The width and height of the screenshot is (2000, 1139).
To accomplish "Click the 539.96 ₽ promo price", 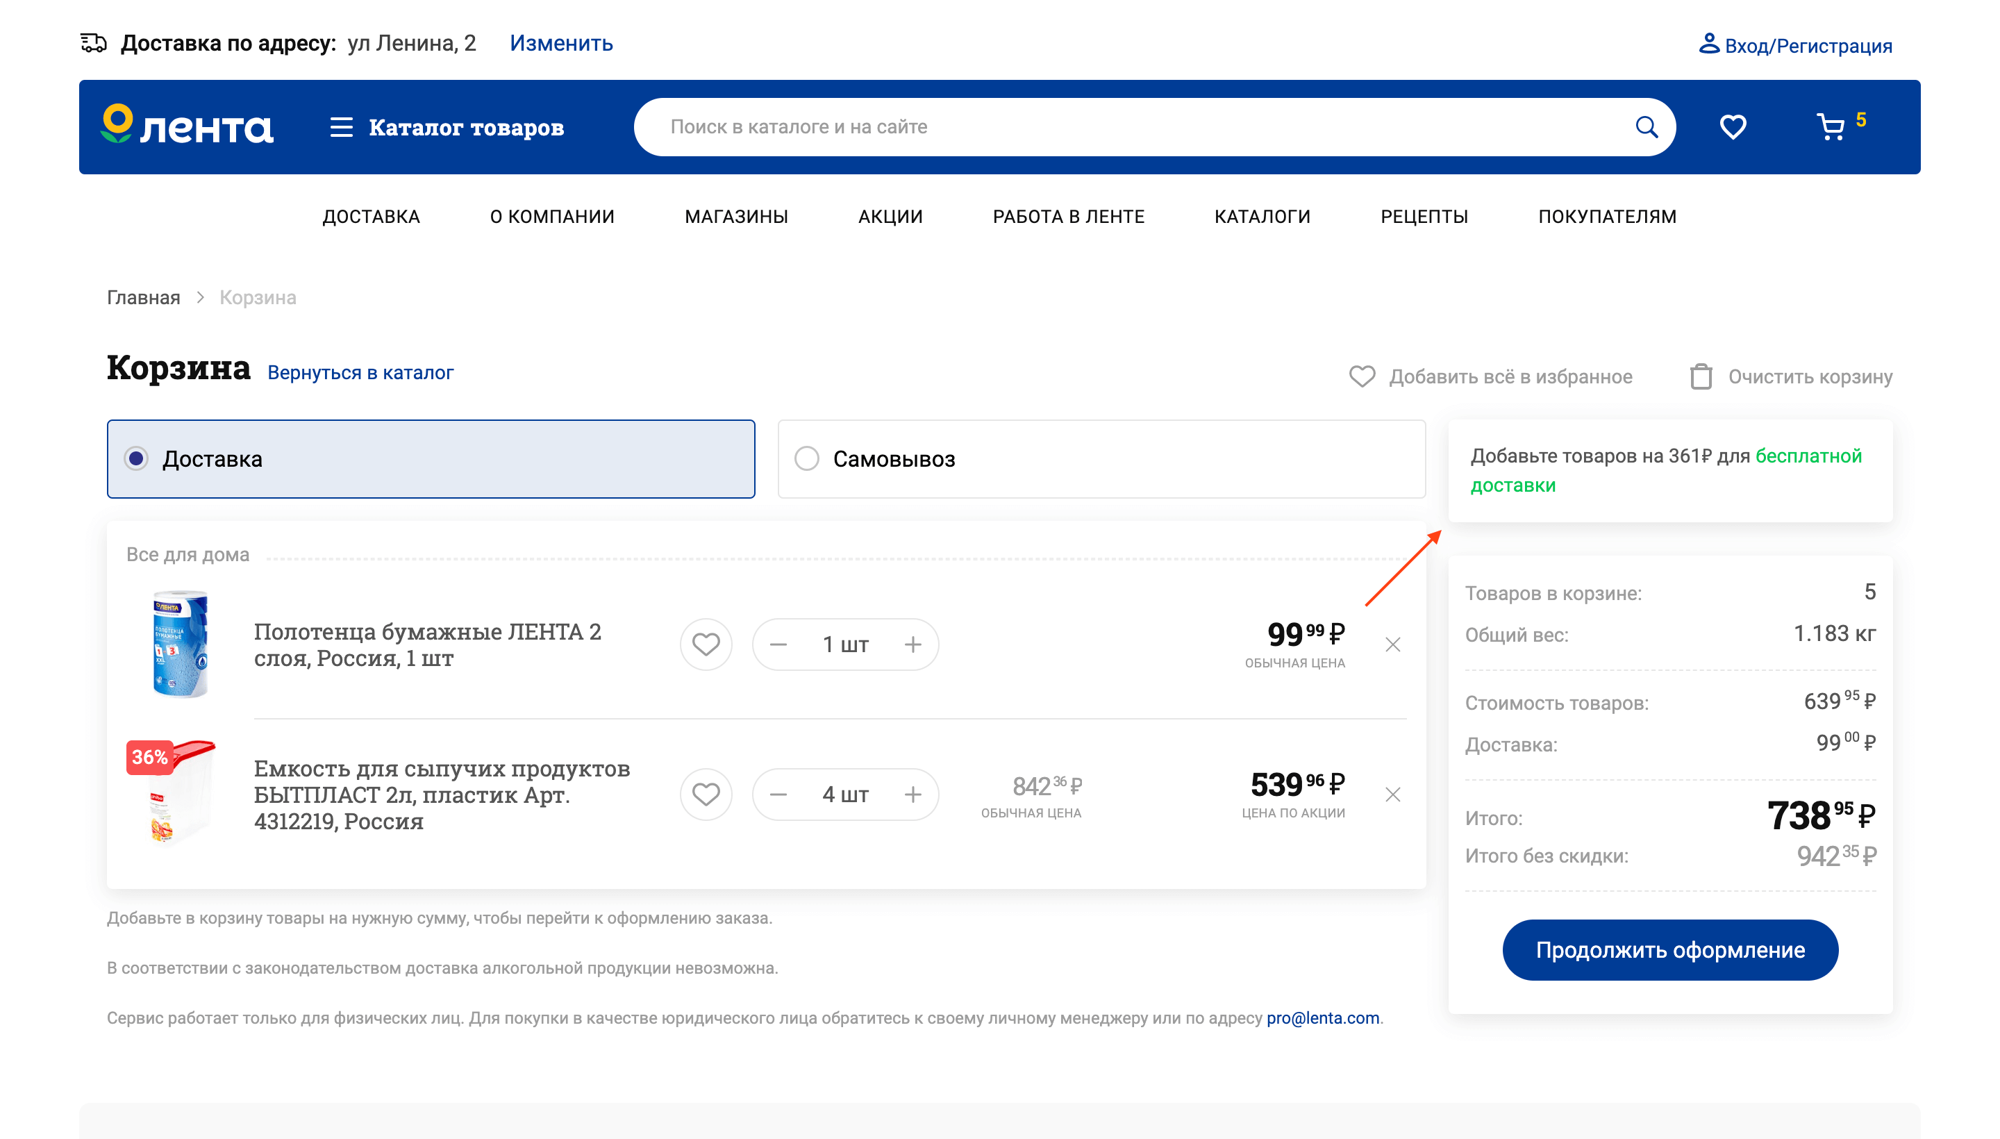I will tap(1297, 784).
